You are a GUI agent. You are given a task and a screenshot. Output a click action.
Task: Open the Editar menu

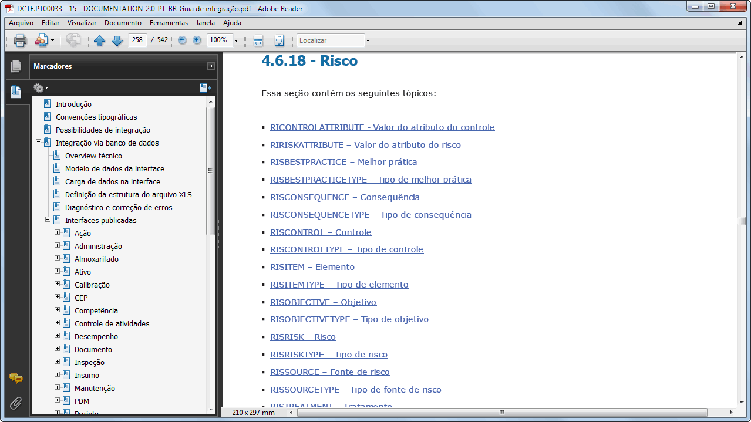coord(50,23)
